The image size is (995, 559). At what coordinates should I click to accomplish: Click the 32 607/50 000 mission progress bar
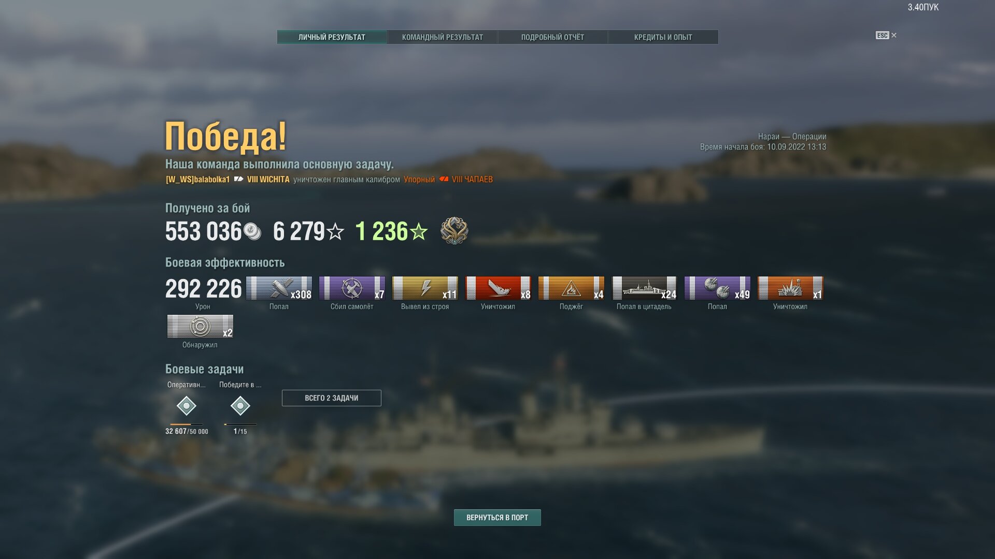click(187, 424)
